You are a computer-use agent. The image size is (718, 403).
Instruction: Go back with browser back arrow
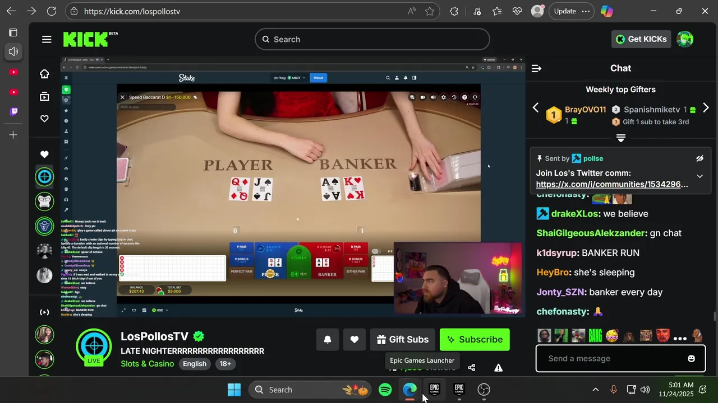coord(11,11)
